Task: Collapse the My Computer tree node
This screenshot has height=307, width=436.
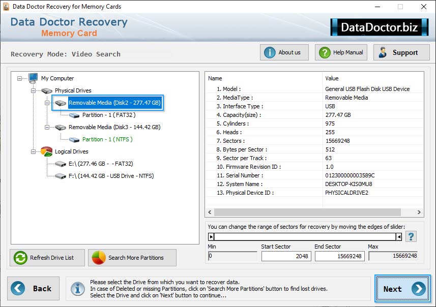Action: [19, 79]
